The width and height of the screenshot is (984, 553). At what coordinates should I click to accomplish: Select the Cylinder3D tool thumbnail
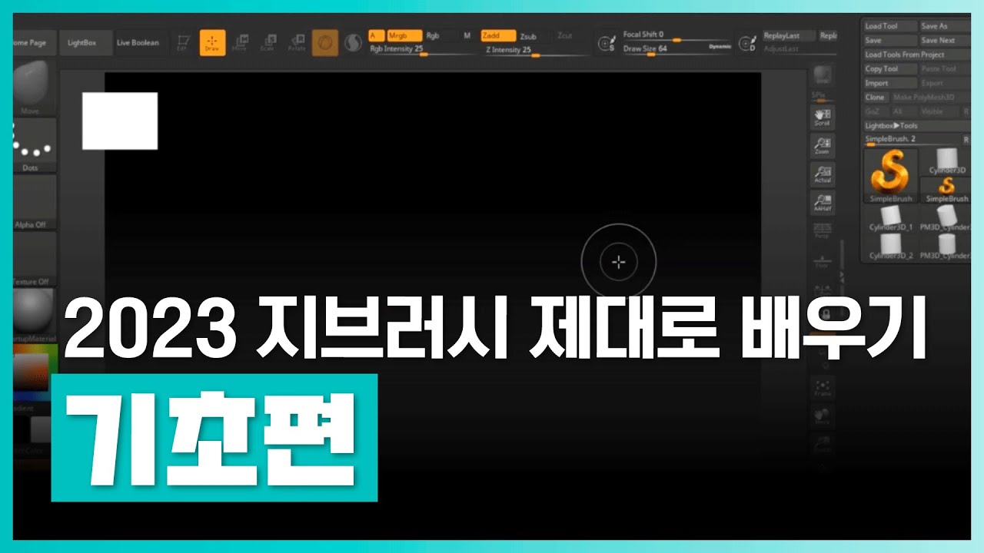click(x=948, y=162)
